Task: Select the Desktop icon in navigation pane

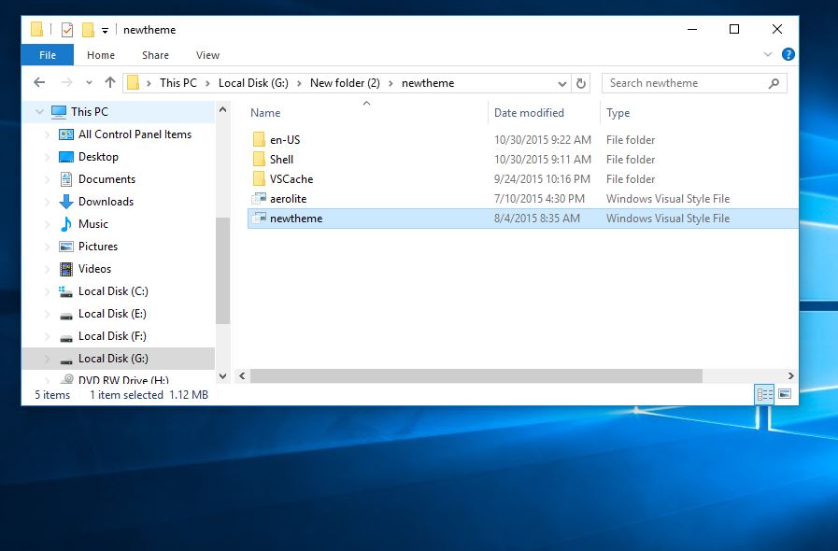Action: coord(66,157)
